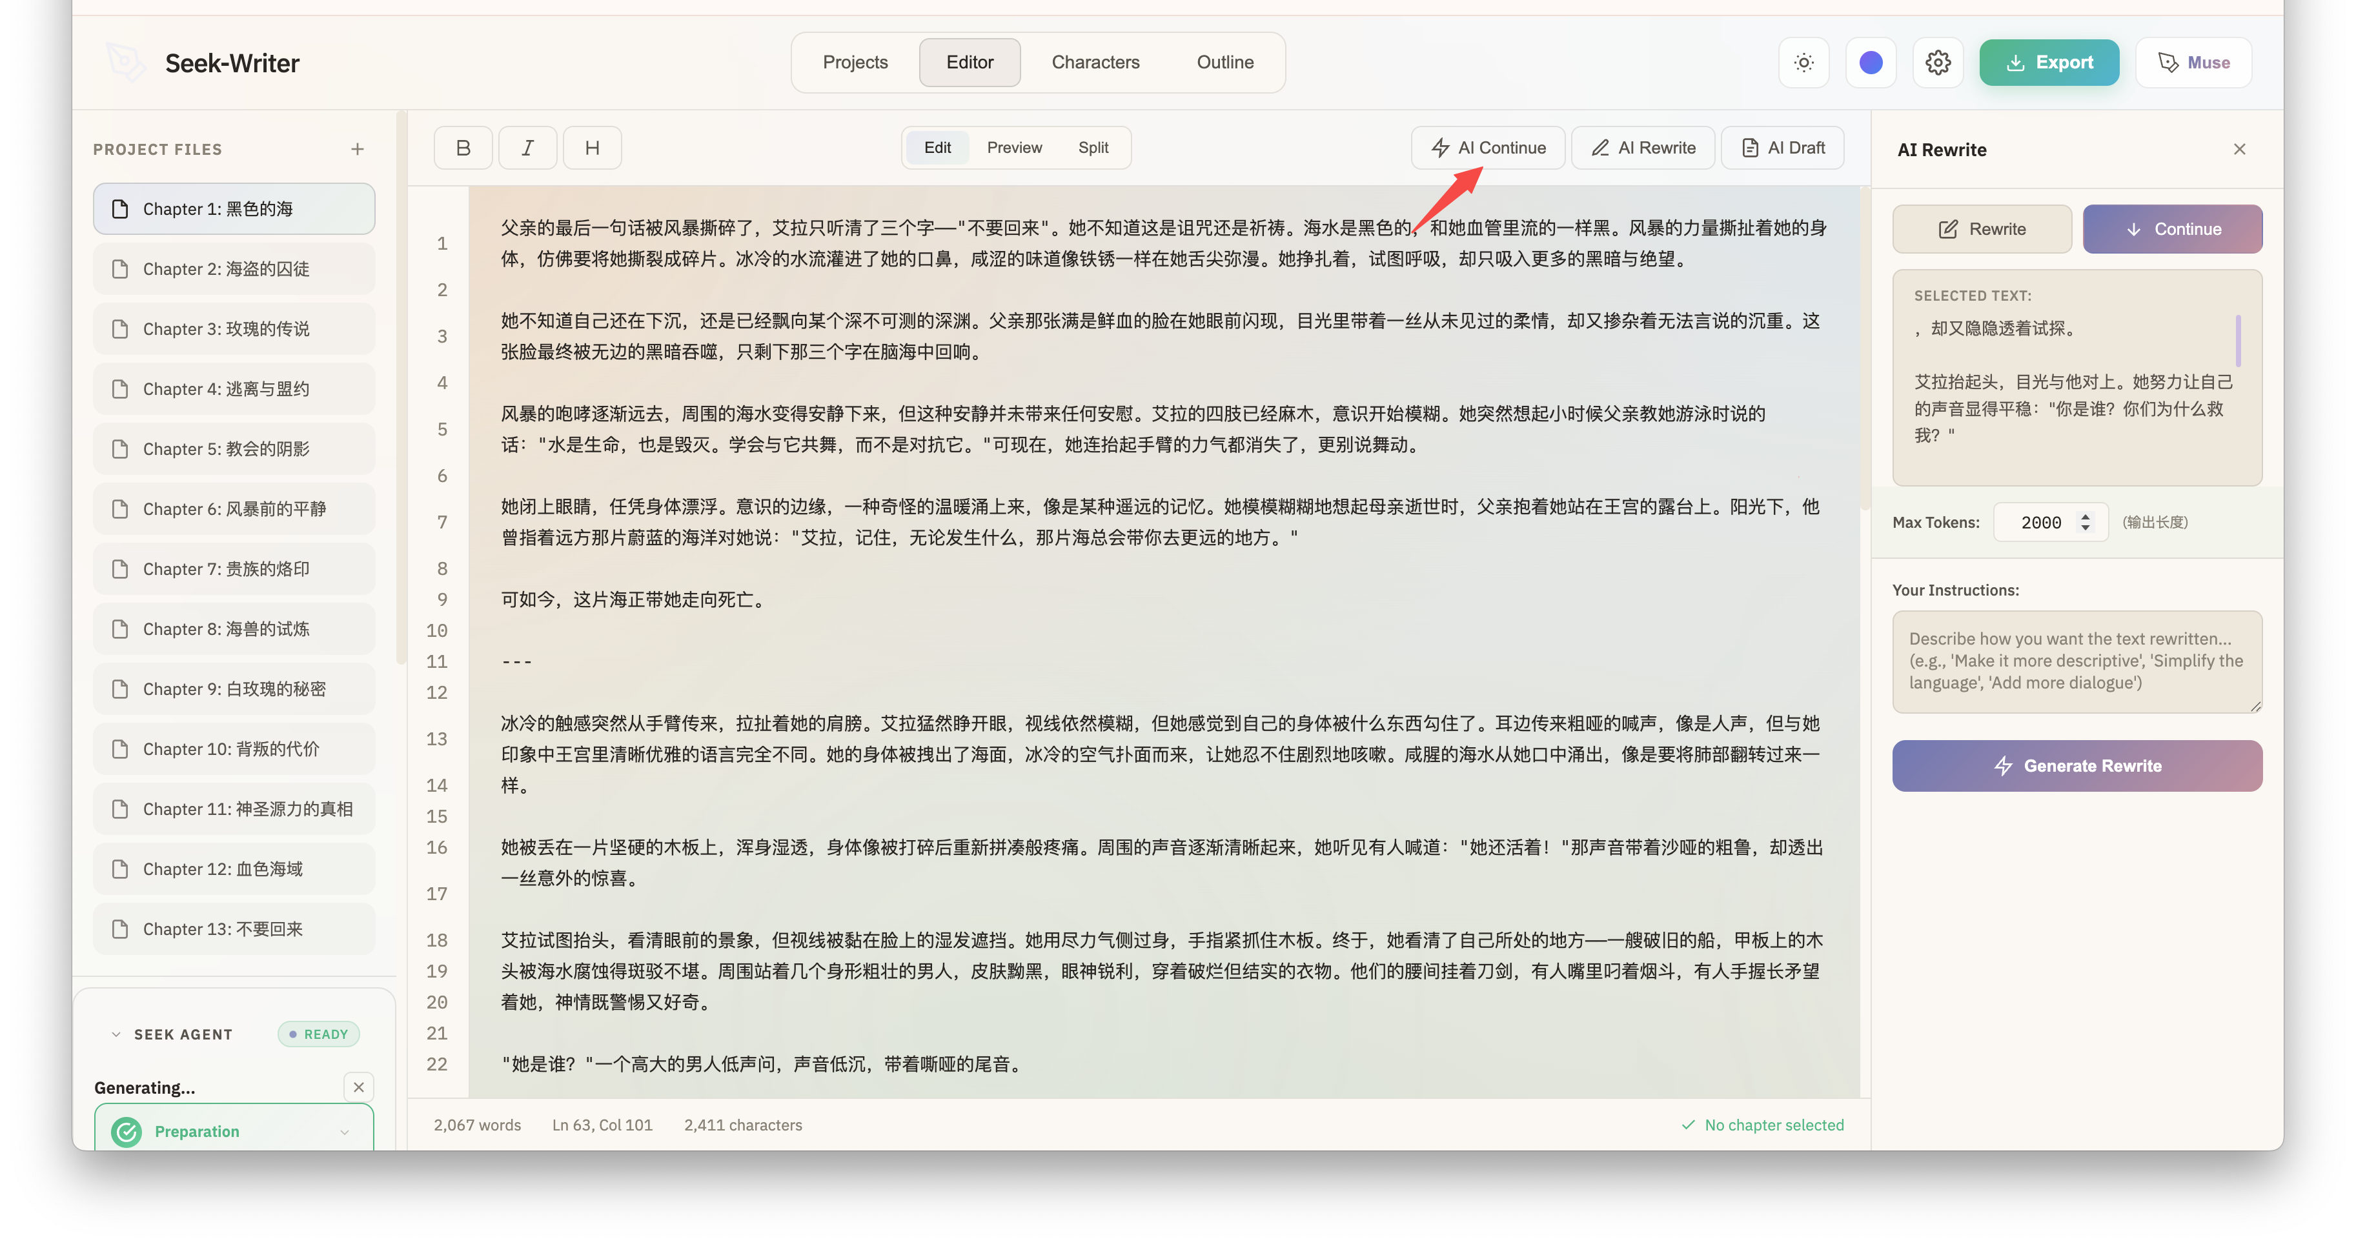Toggle light theme sun icon
Image resolution: width=2356 pixels, height=1246 pixels.
[1803, 62]
